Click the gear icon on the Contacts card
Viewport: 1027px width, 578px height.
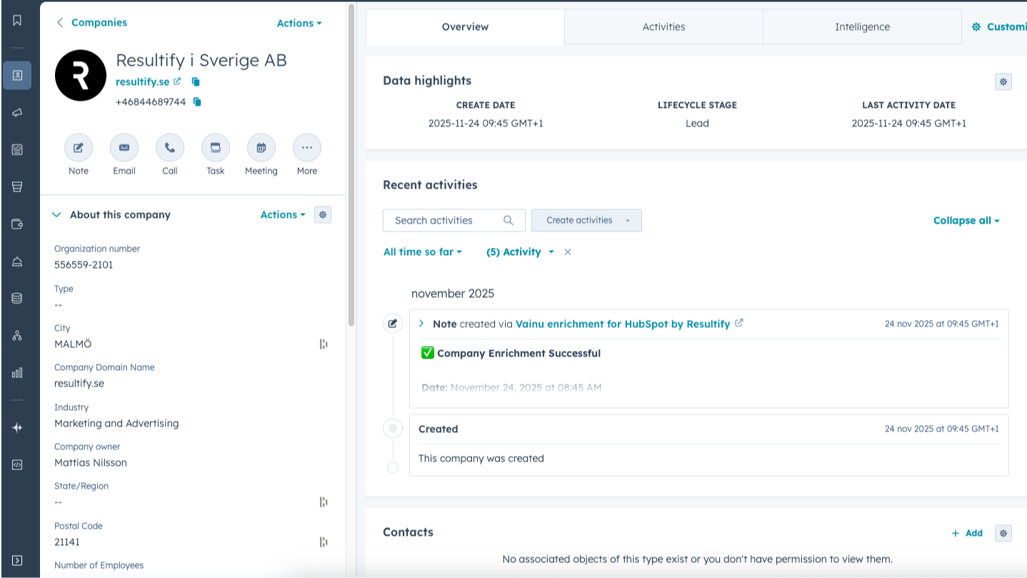click(1003, 533)
